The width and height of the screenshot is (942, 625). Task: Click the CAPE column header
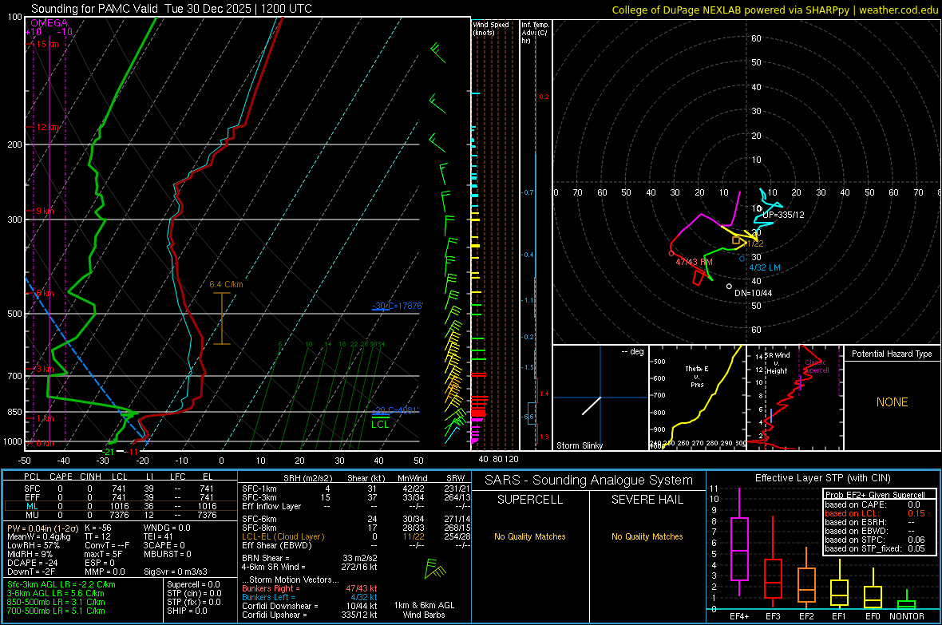coord(61,477)
